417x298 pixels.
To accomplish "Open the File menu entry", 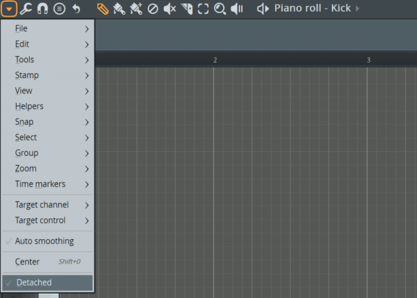I will tap(21, 29).
